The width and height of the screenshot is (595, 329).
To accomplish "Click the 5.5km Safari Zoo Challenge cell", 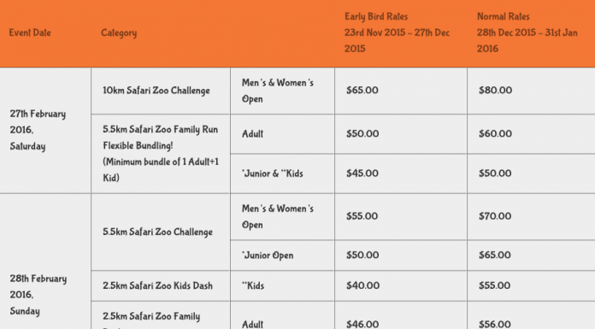I will 161,232.
